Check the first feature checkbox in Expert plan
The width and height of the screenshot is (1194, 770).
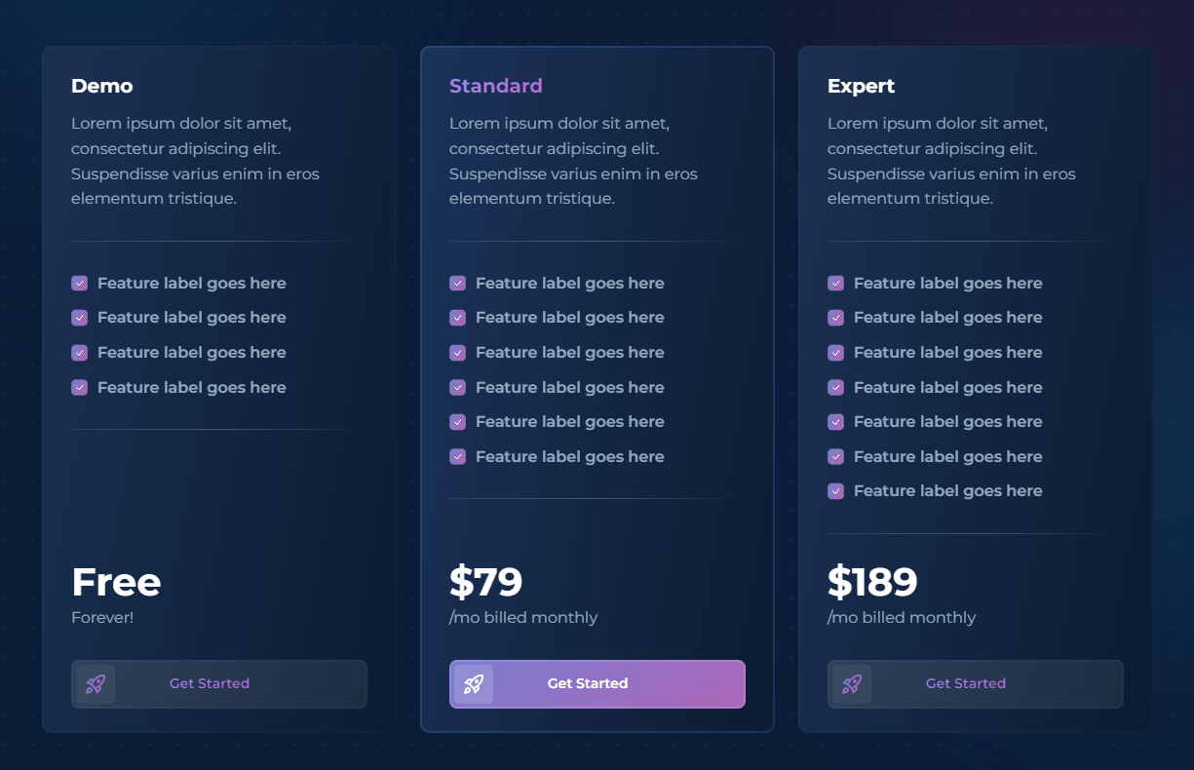click(835, 283)
